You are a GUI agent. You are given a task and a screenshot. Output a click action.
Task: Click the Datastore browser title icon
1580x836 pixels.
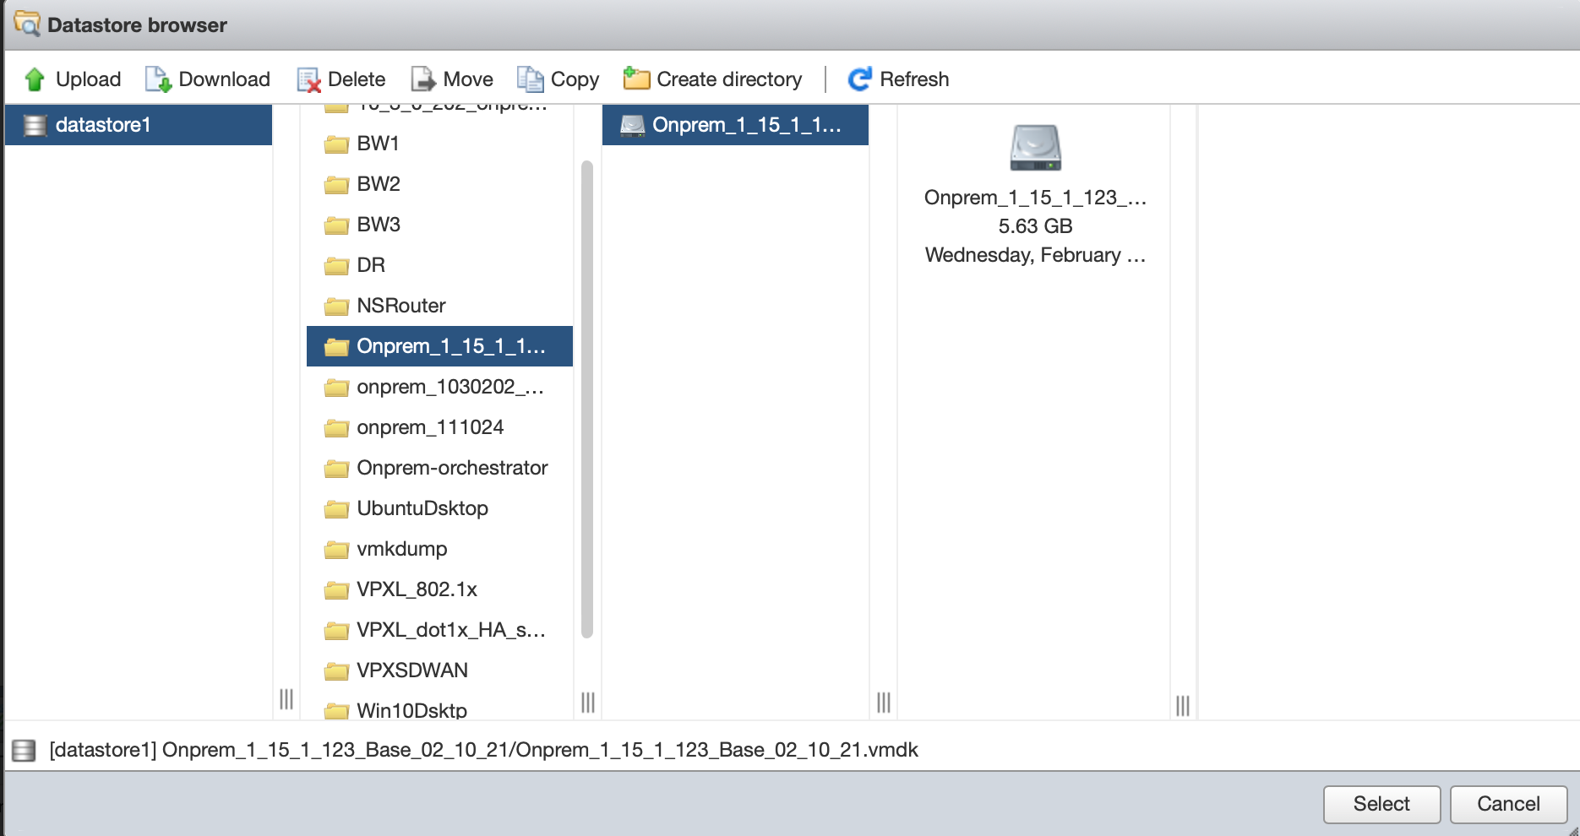27,24
